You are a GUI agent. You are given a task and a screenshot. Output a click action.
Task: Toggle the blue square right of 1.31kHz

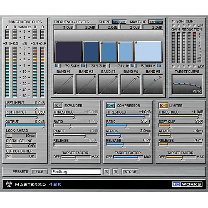pos(133,66)
